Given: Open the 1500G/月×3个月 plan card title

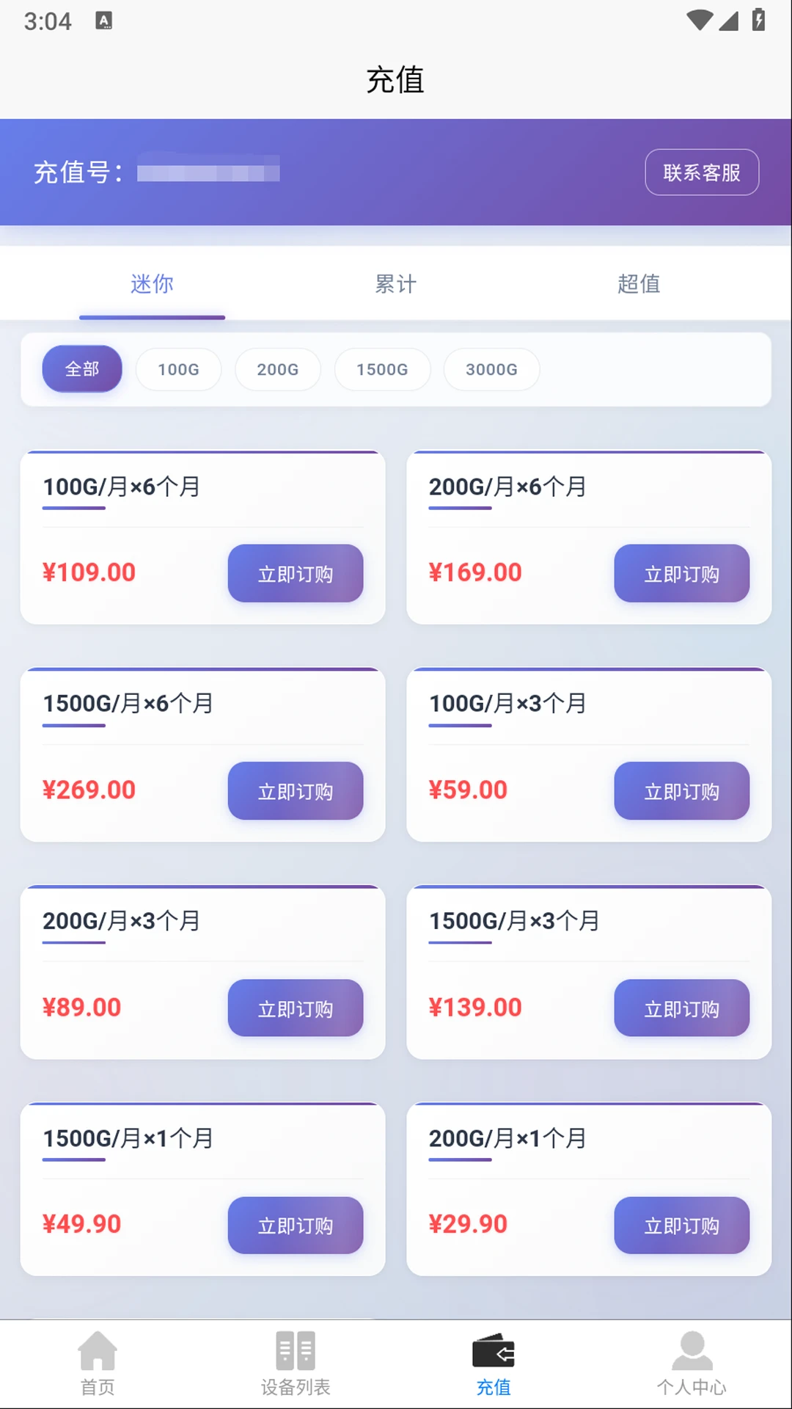Looking at the screenshot, I should click(x=514, y=920).
